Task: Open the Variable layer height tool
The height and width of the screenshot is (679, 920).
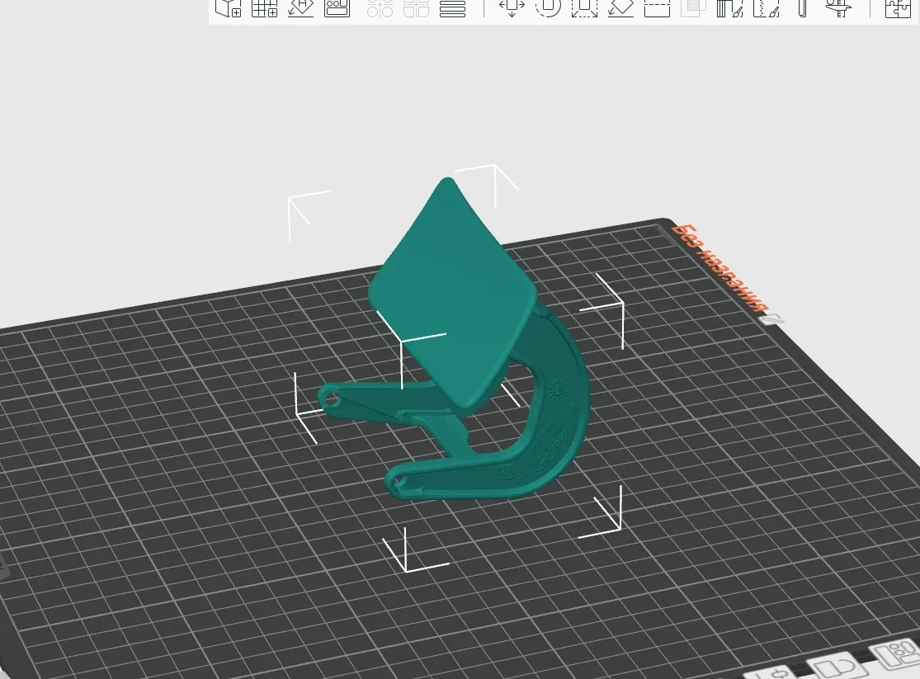Action: coord(452,7)
